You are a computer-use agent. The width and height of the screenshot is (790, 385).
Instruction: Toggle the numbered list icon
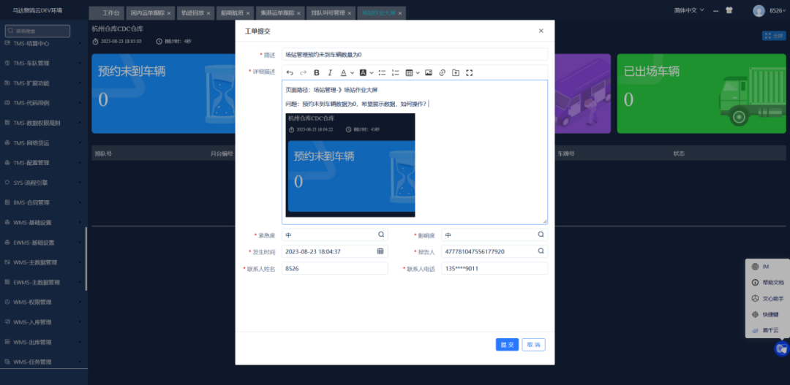pyautogui.click(x=395, y=72)
